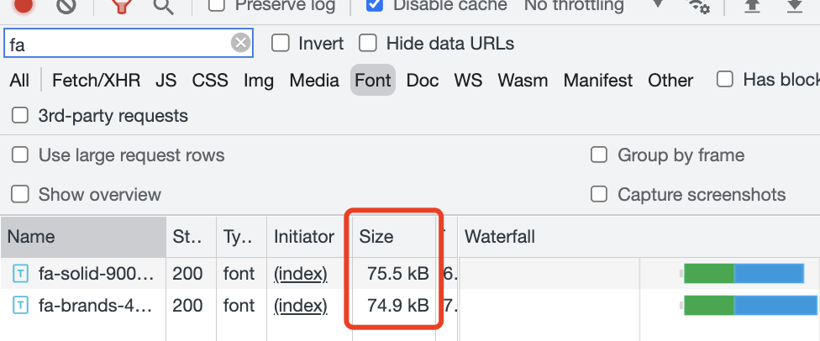Export HAR file with download arrow
The width and height of the screenshot is (820, 341).
pos(794,5)
